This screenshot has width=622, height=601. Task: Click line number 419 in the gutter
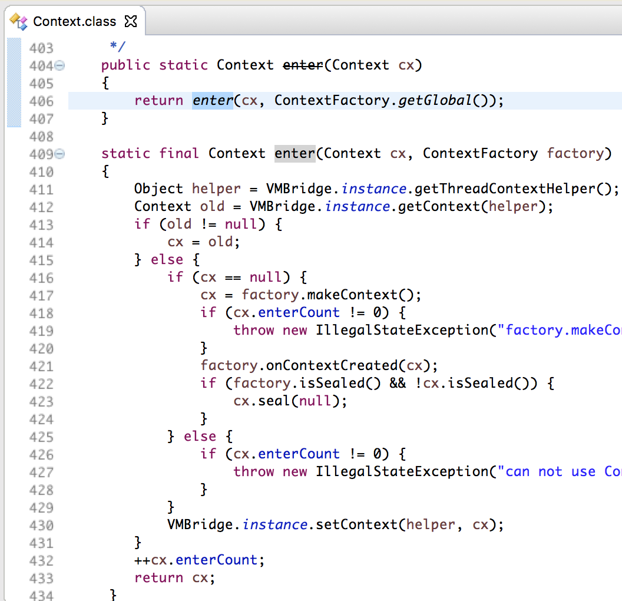point(41,331)
